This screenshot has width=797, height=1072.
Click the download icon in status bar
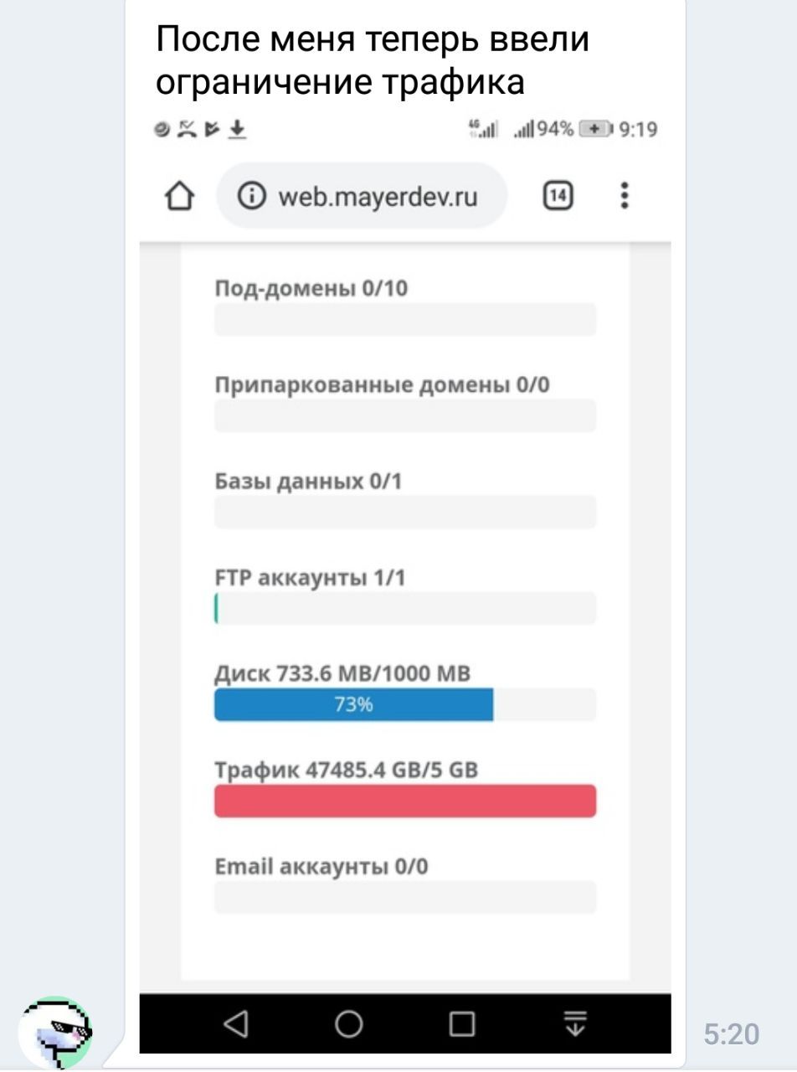coord(239,129)
